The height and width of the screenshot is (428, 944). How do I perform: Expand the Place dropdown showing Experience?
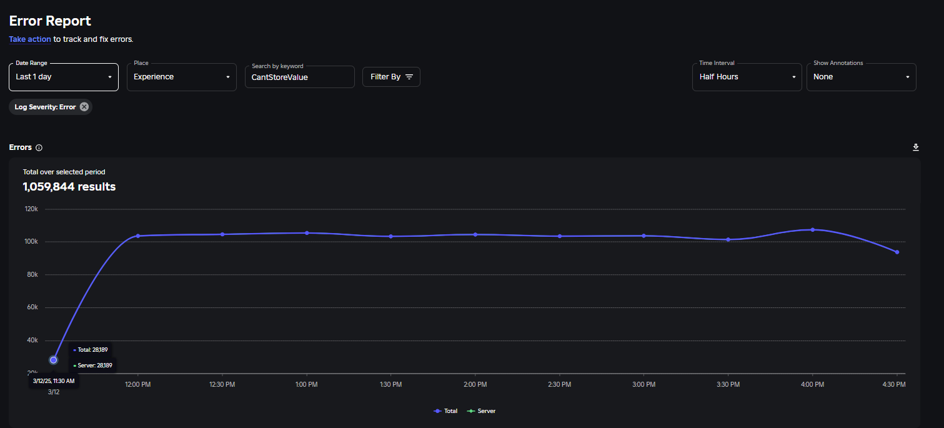[181, 77]
